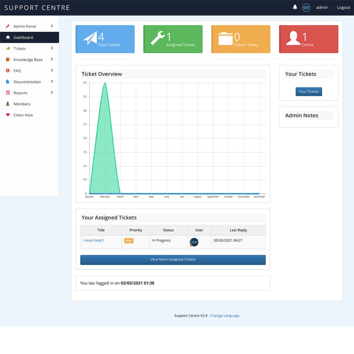Select the Dashboard home icon in the sidebar
354x354 pixels.
[x=8, y=37]
